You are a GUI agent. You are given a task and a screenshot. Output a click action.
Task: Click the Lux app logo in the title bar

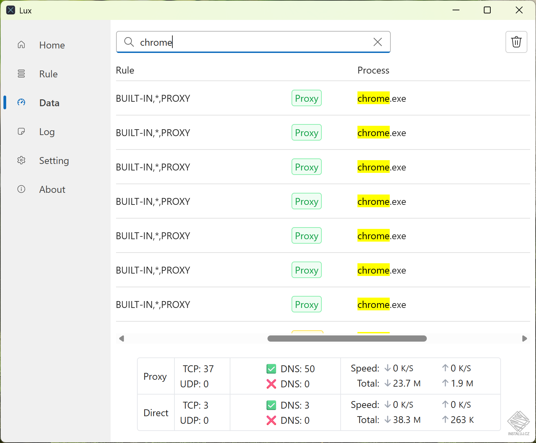(x=11, y=10)
